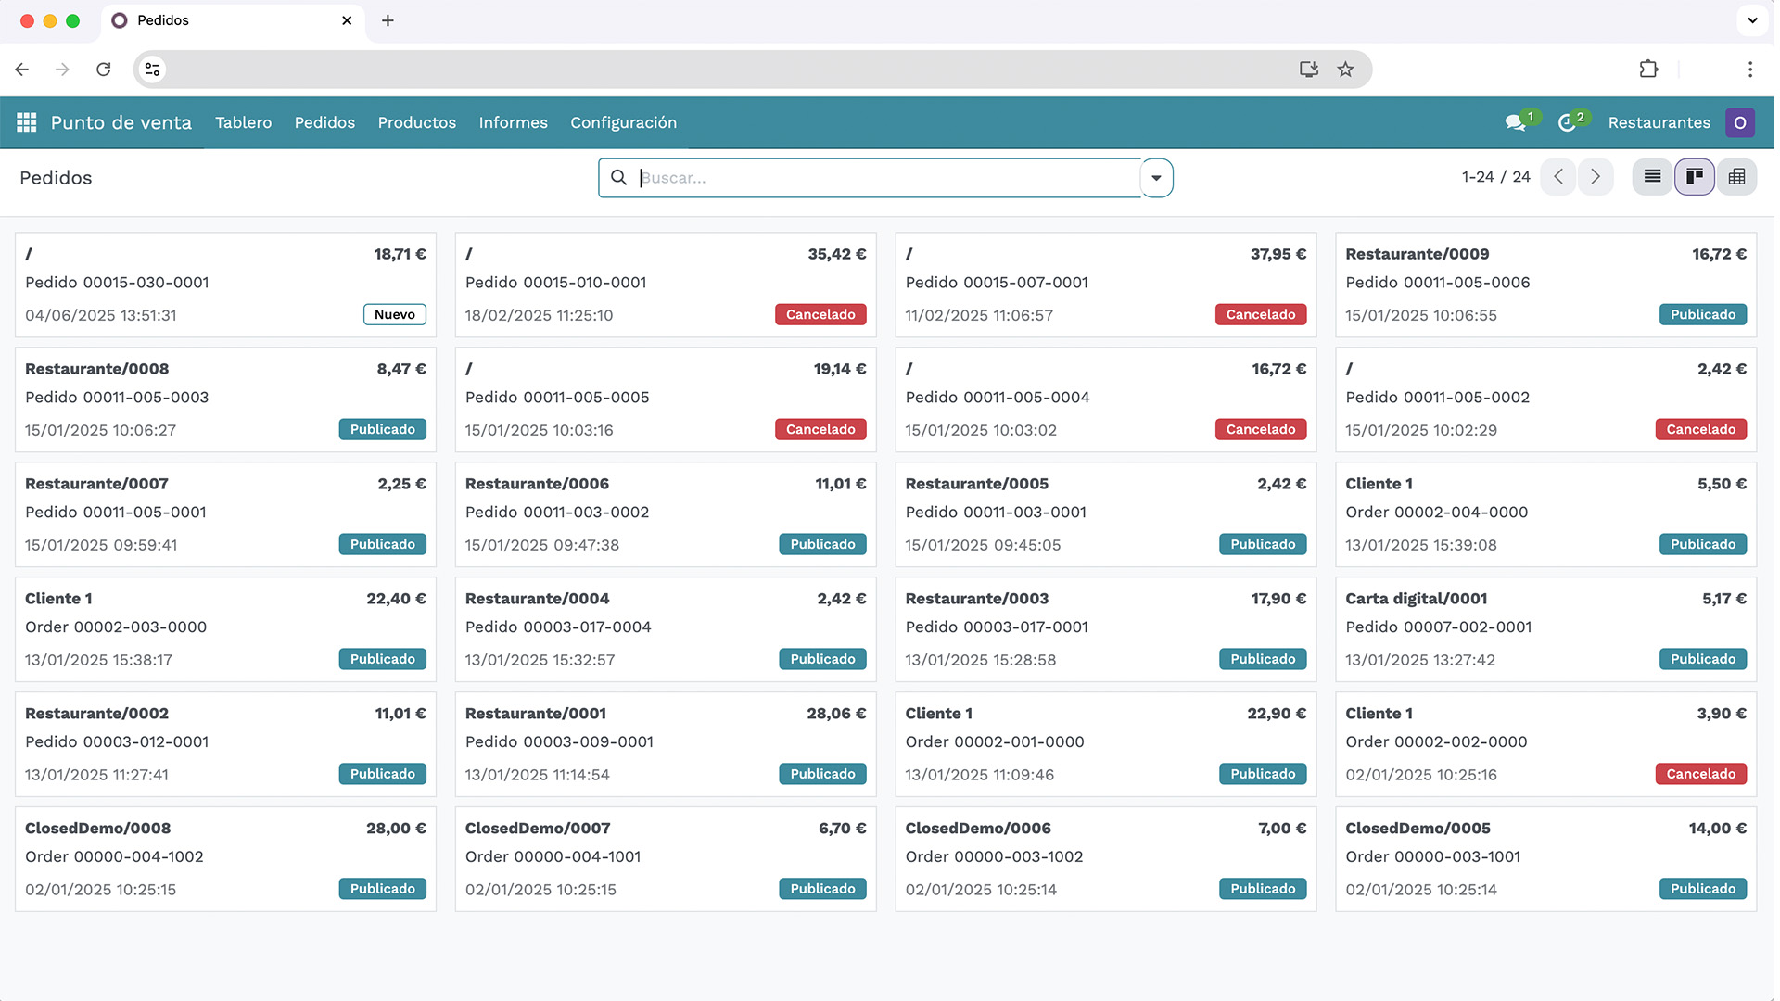Open the Restaurantes company switcher
The width and height of the screenshot is (1780, 1001).
pos(1659,122)
